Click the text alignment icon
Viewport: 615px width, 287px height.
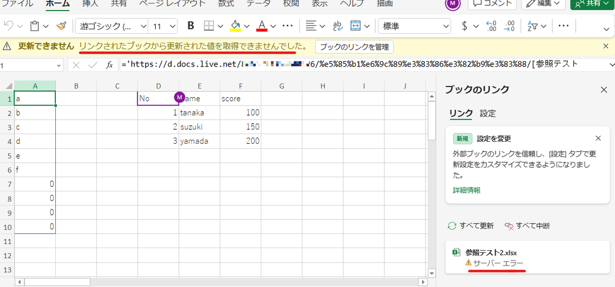pyautogui.click(x=310, y=26)
